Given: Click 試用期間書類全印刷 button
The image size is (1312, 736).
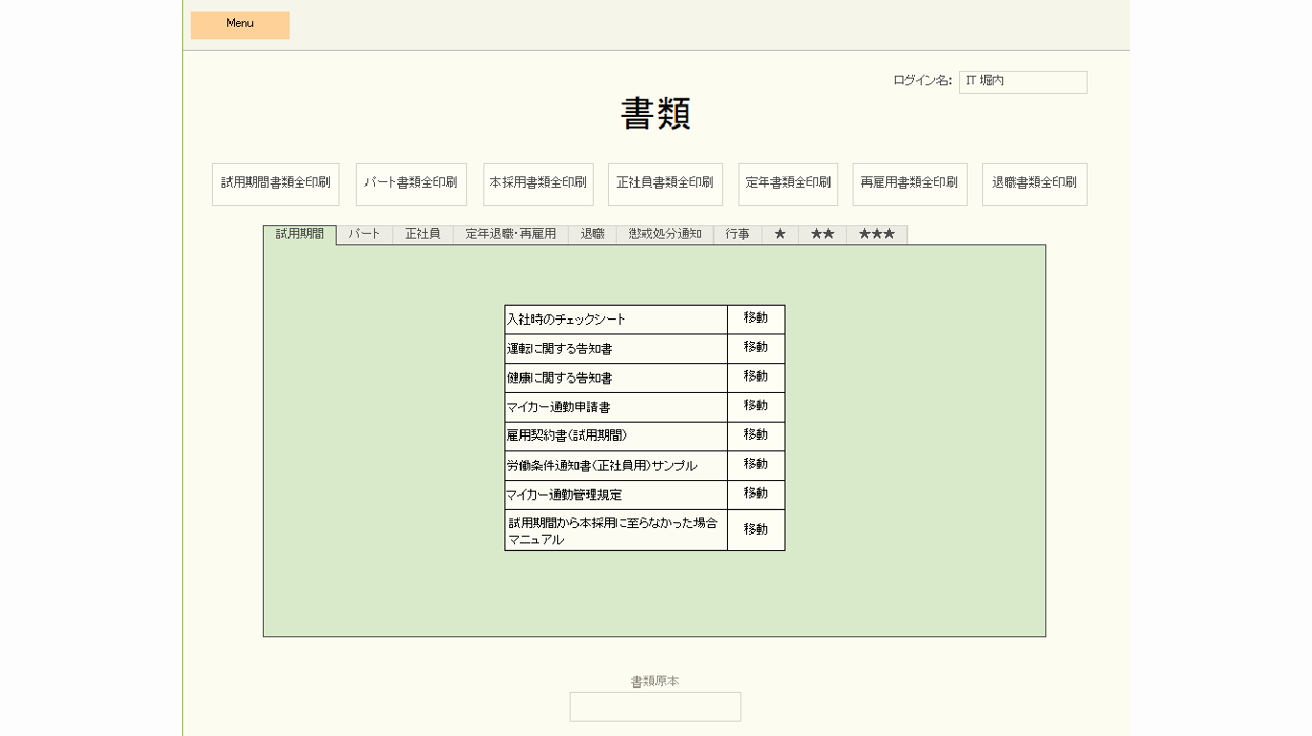Looking at the screenshot, I should coord(276,184).
